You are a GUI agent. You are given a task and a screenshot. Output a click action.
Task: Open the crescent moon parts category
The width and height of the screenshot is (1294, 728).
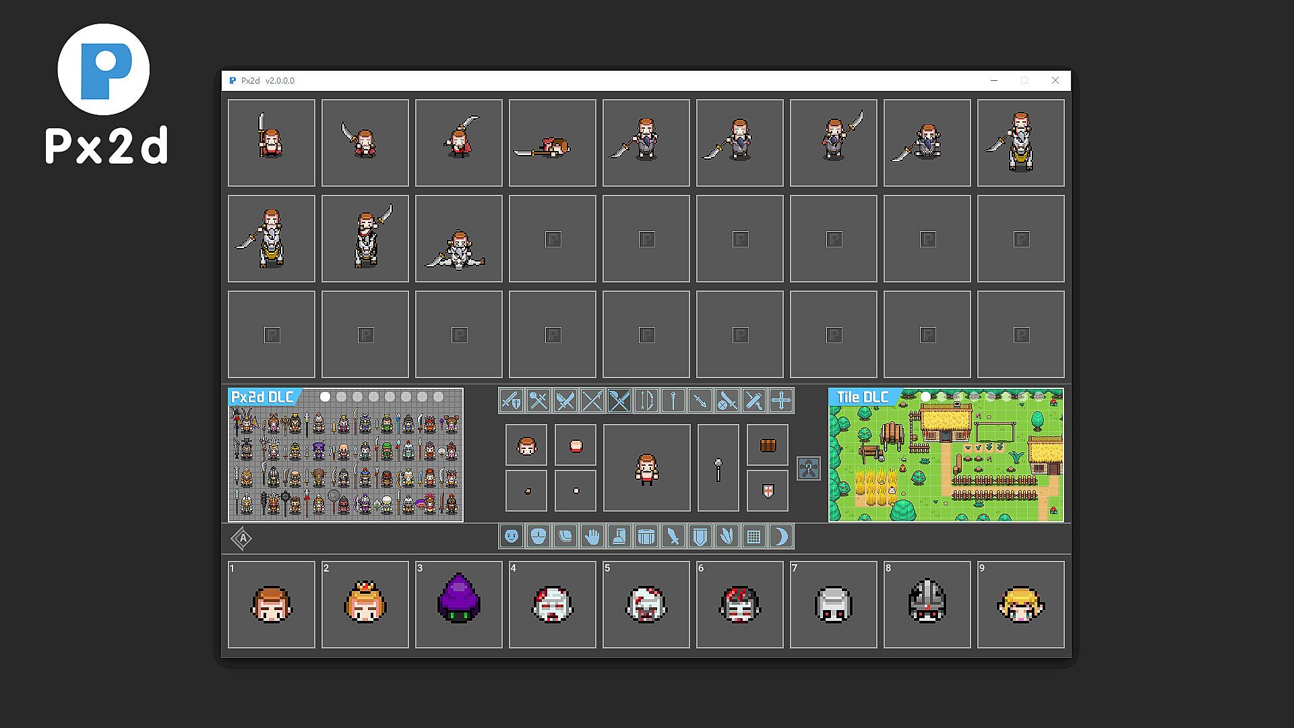click(780, 537)
